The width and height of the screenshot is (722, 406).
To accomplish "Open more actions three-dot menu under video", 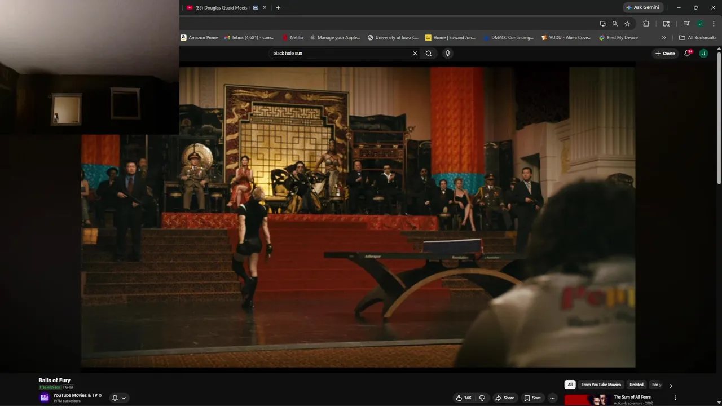I will point(552,398).
